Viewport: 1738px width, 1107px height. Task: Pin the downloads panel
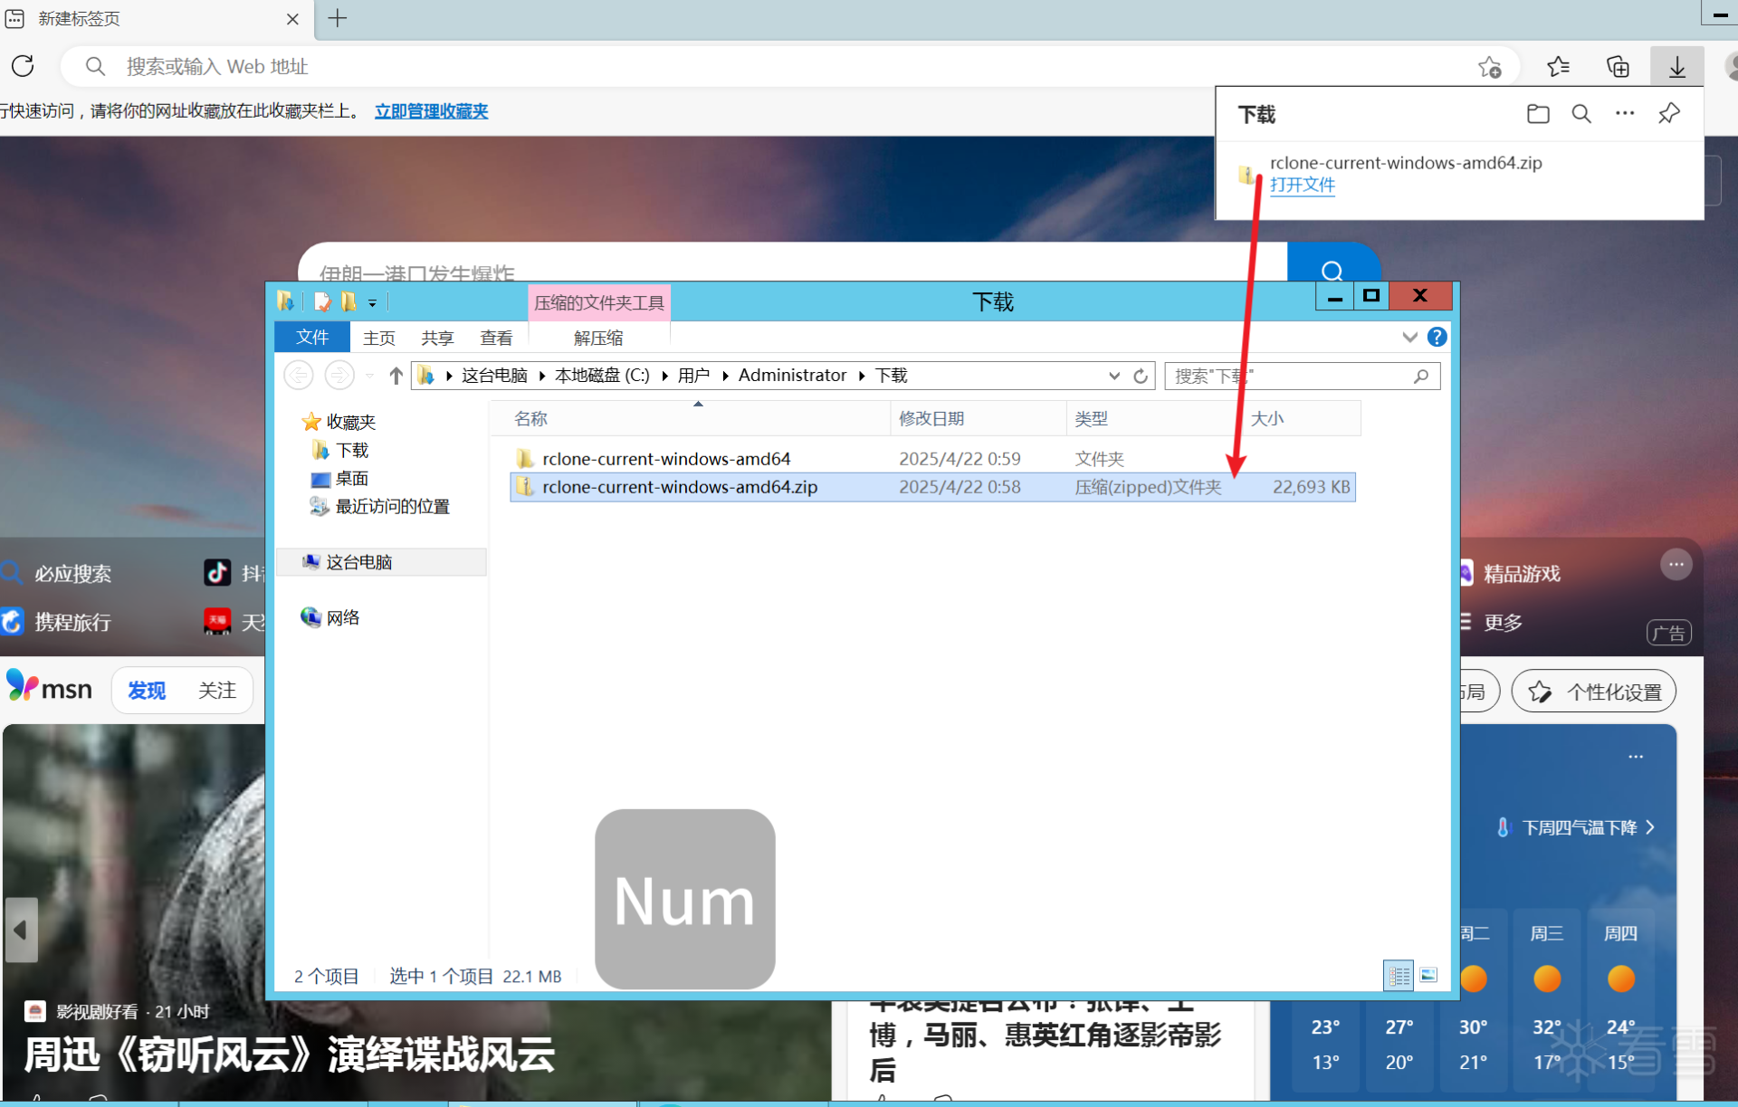pos(1669,114)
